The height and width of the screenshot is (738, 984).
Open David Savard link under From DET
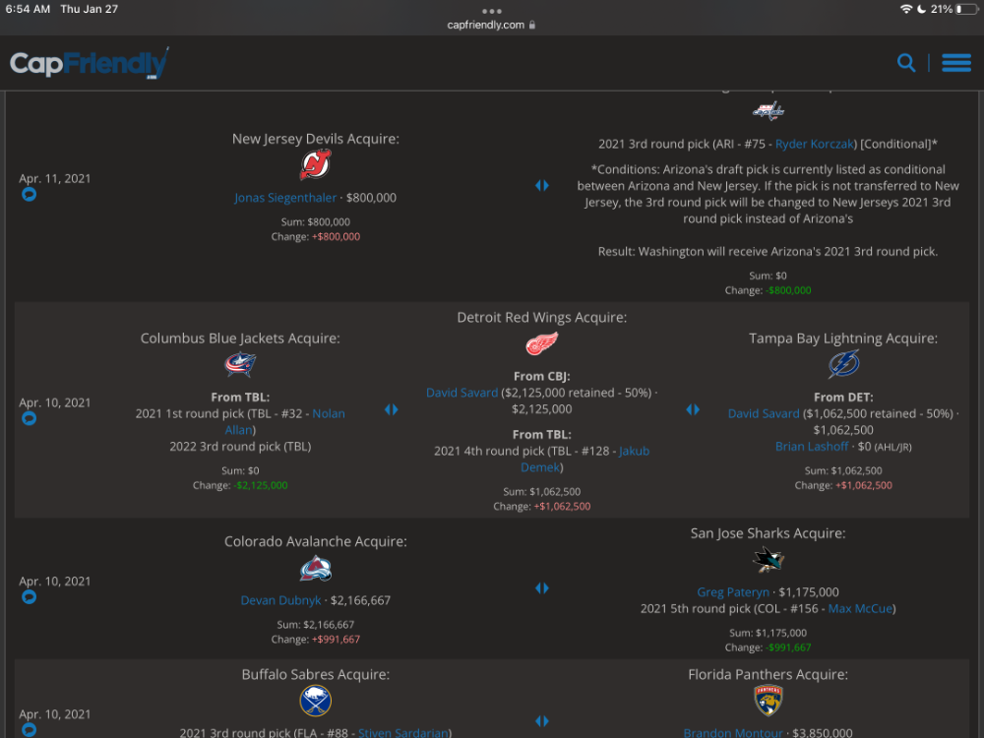tap(764, 413)
